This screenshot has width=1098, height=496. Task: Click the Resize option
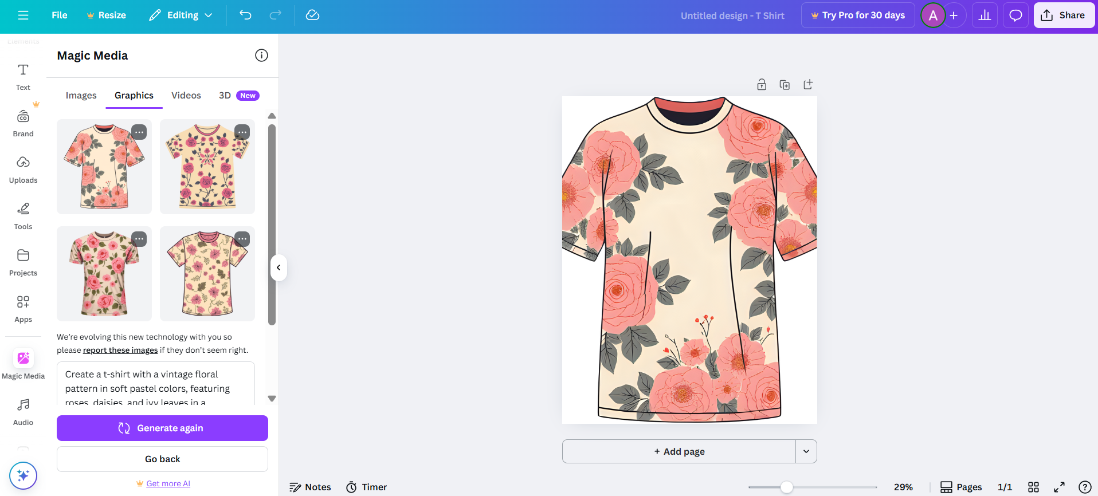coord(107,15)
